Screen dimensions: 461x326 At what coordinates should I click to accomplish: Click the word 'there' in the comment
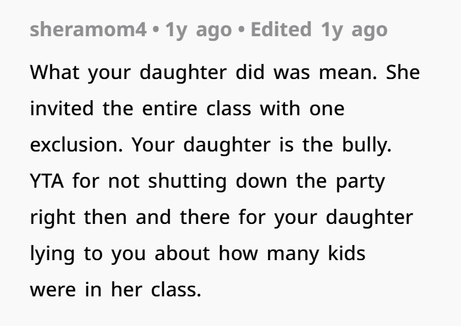pos(205,217)
